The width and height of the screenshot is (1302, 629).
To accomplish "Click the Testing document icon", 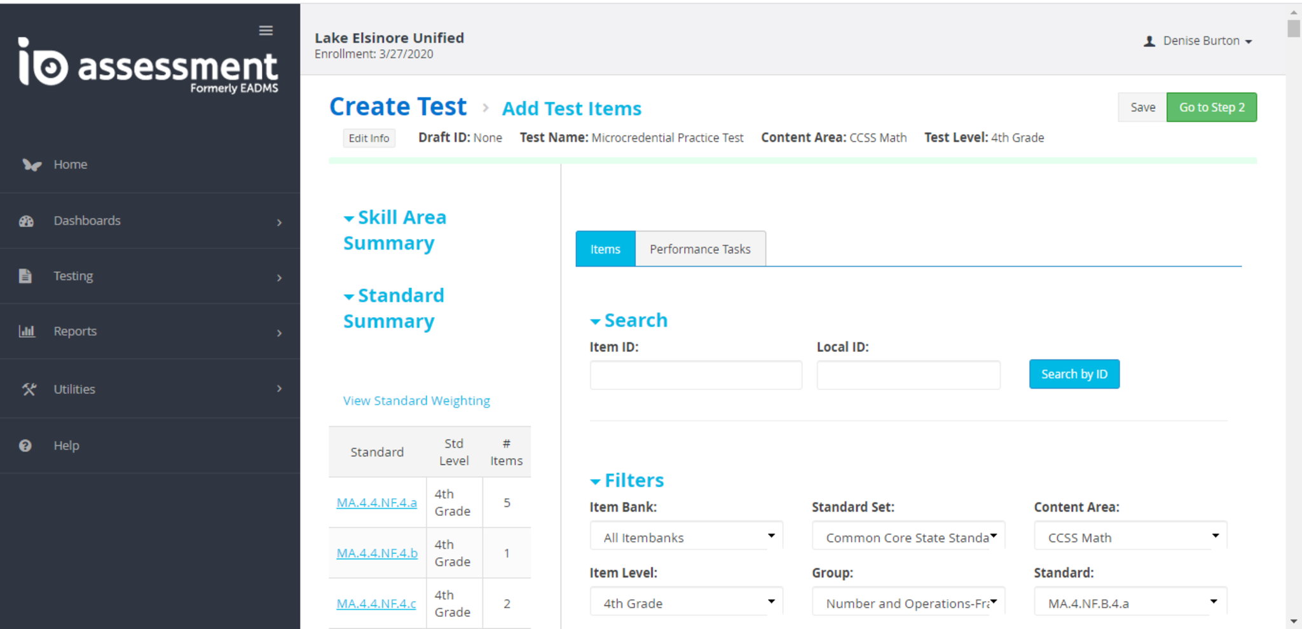I will click(x=25, y=276).
